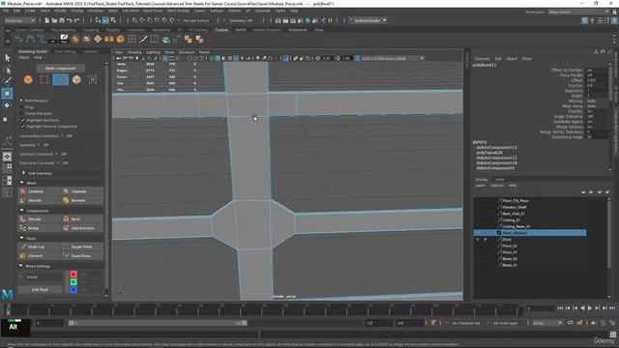Click the Extrude component tool
This screenshot has height=348, width=619.
point(39,219)
